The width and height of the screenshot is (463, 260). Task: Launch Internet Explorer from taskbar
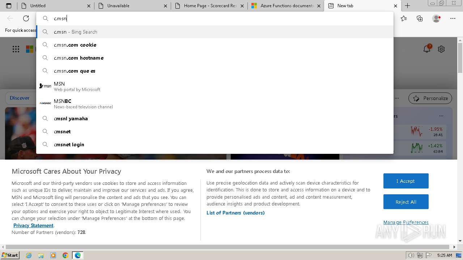pyautogui.click(x=29, y=255)
